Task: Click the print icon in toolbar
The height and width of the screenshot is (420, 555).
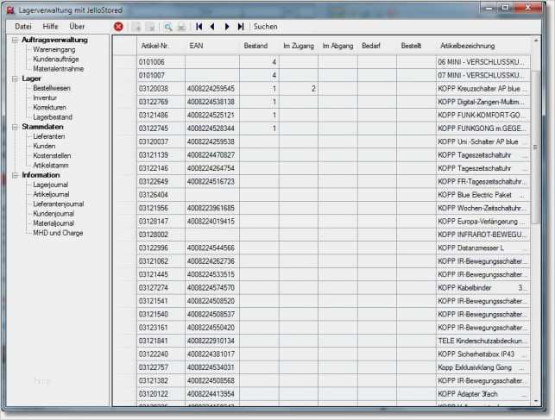Action: click(x=180, y=27)
